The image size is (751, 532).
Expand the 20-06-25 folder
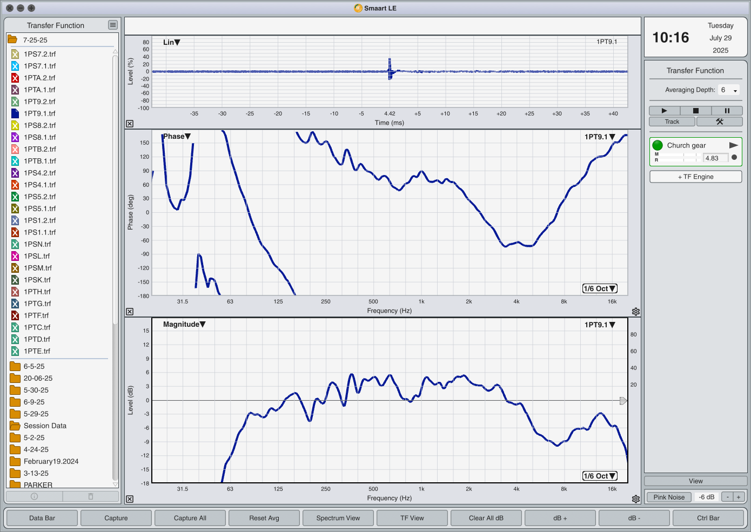[x=15, y=378]
